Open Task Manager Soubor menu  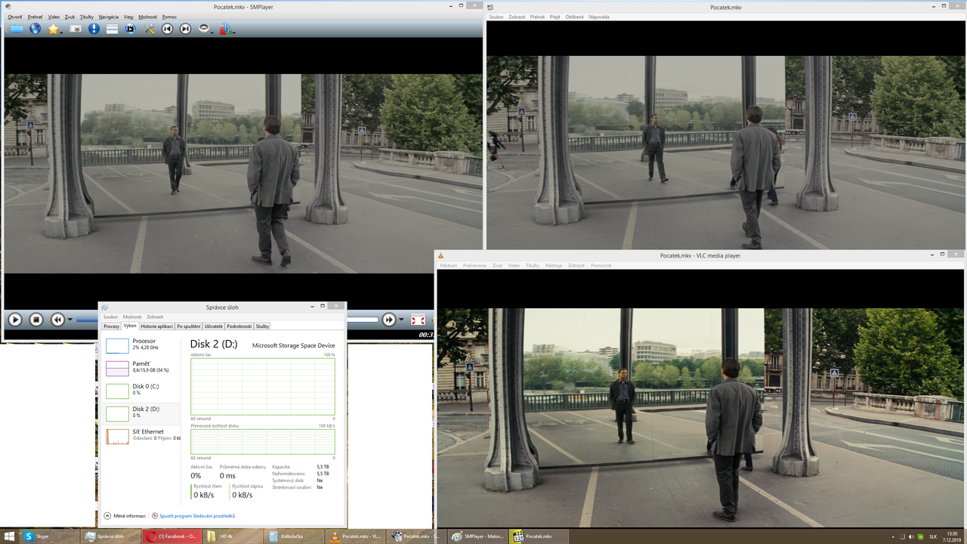(110, 317)
